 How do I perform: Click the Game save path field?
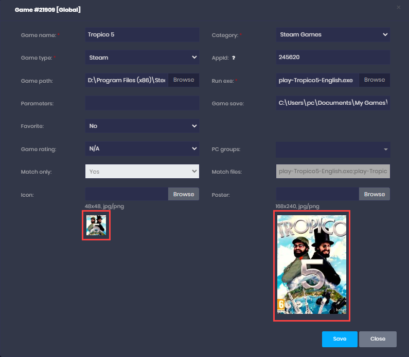pyautogui.click(x=333, y=103)
